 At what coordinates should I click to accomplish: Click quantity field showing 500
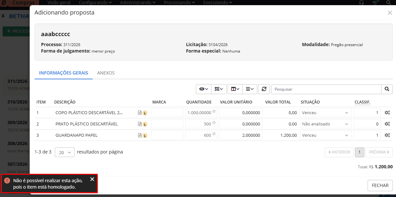[x=201, y=124]
